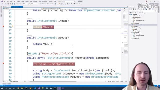The width and height of the screenshot is (160, 90).
Task: Collapse the Index() method at line 24
Action: coord(14,21)
